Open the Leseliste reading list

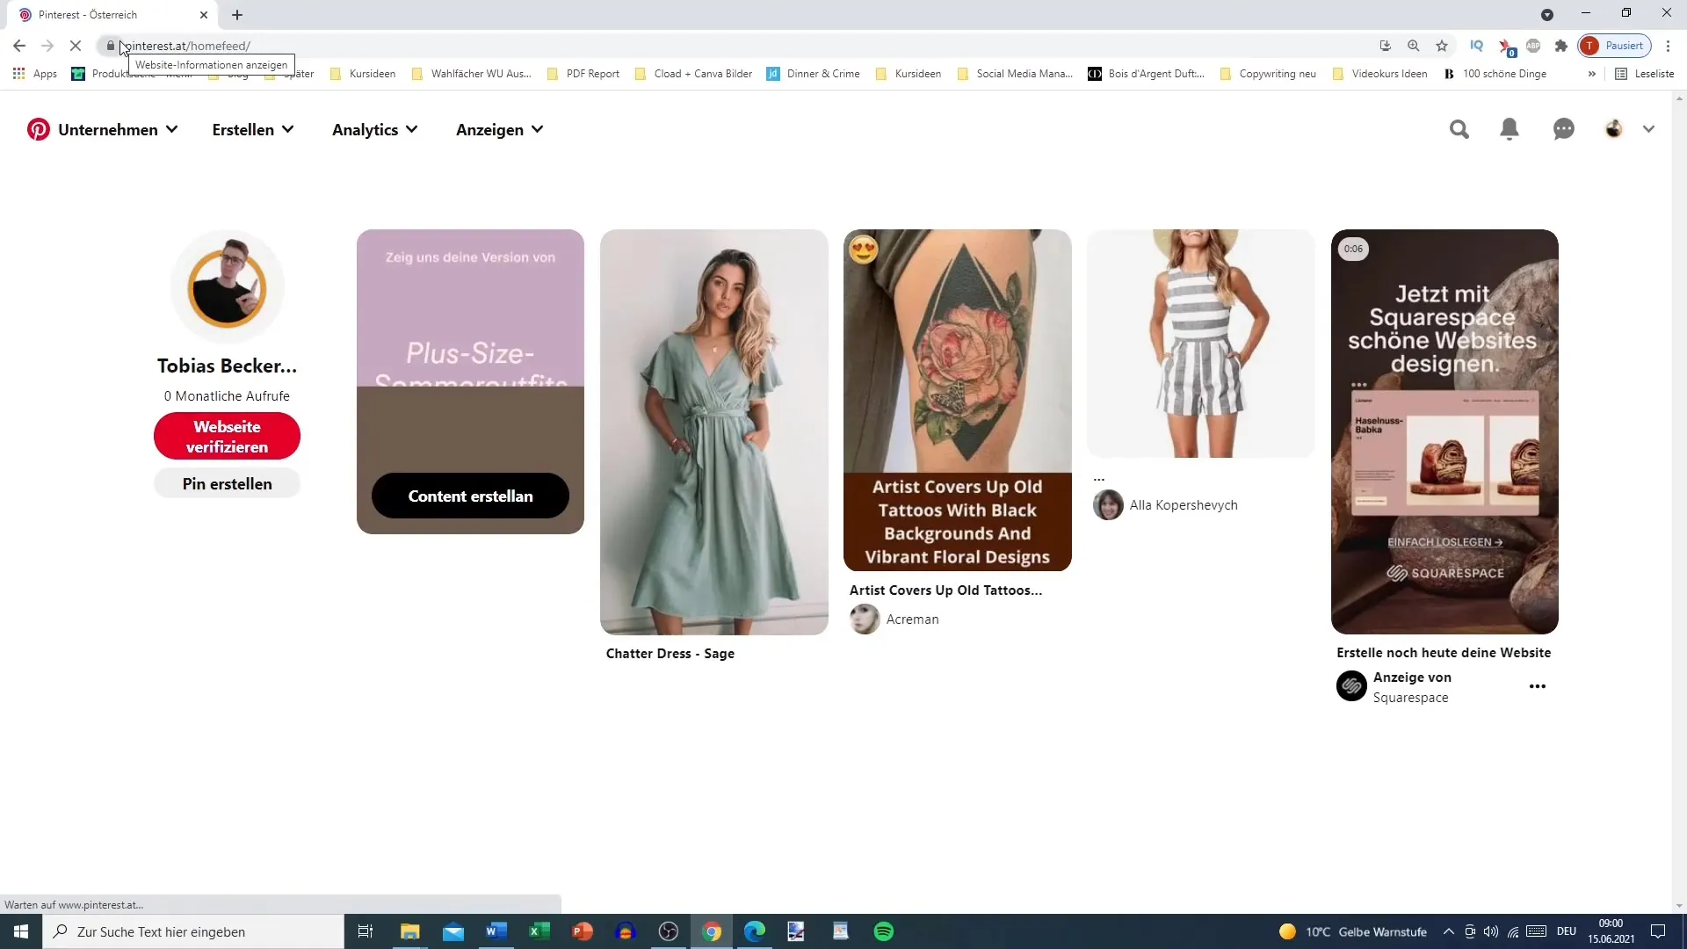(x=1645, y=74)
